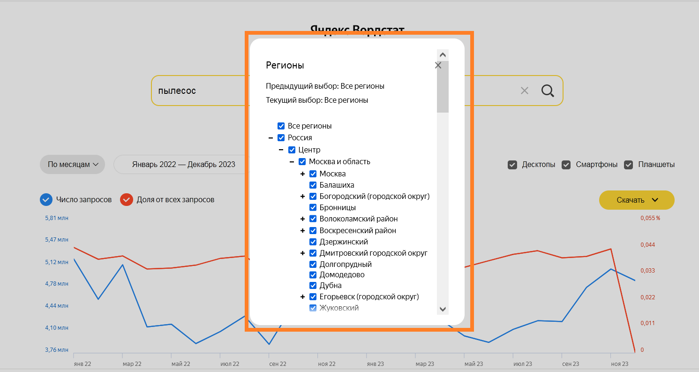The image size is (699, 372).
Task: Click the 0,033 axis label
Action: point(648,271)
